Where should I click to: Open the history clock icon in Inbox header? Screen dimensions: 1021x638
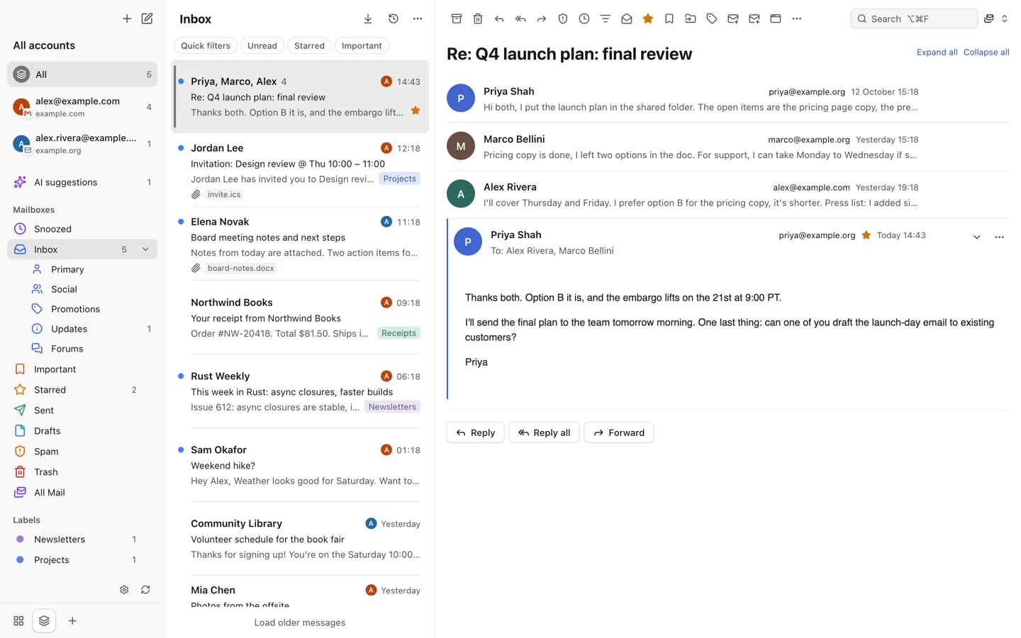point(394,19)
